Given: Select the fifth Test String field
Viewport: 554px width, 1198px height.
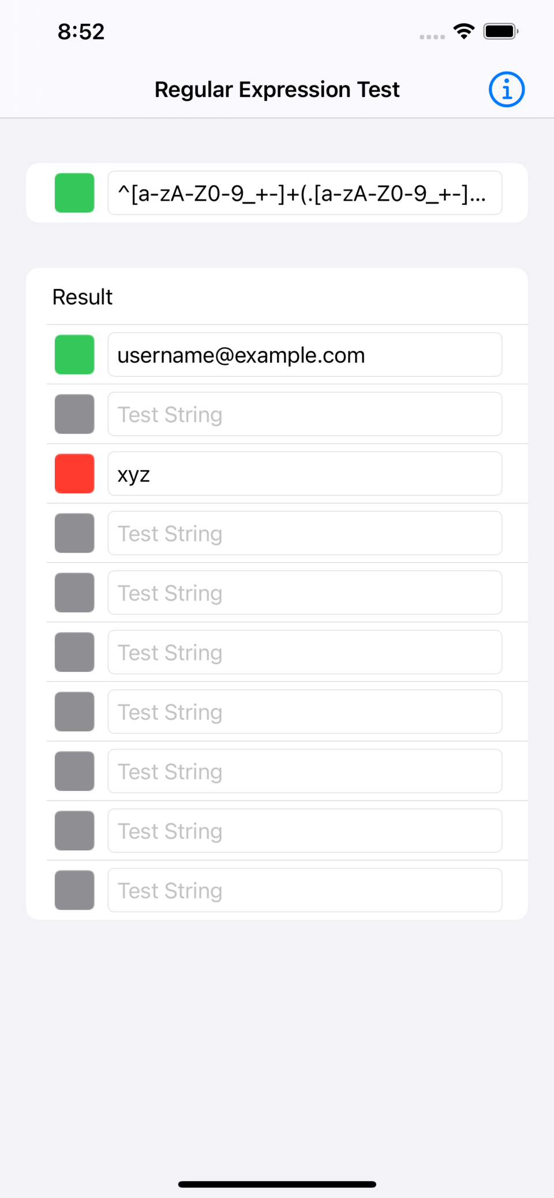Looking at the screenshot, I should 304,592.
